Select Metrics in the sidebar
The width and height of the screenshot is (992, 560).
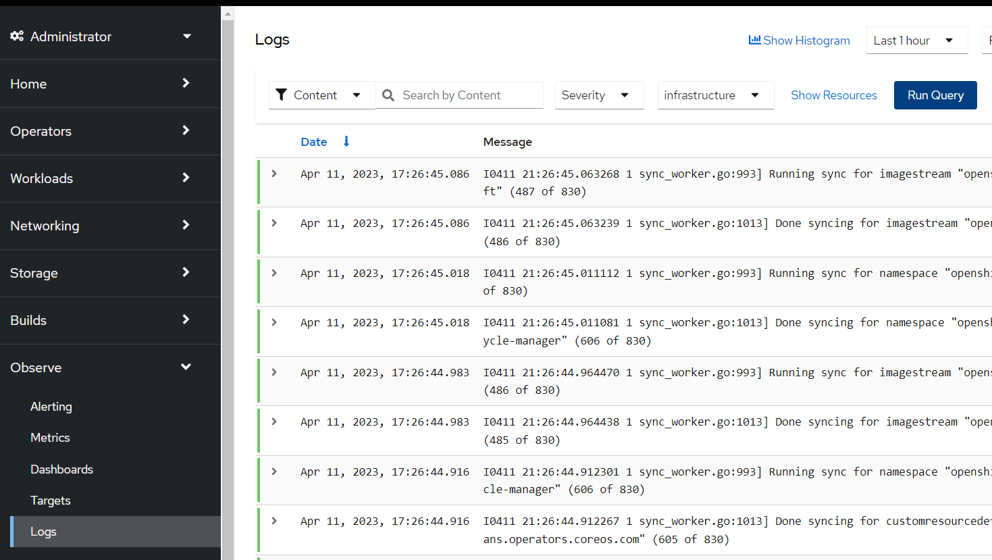click(49, 437)
